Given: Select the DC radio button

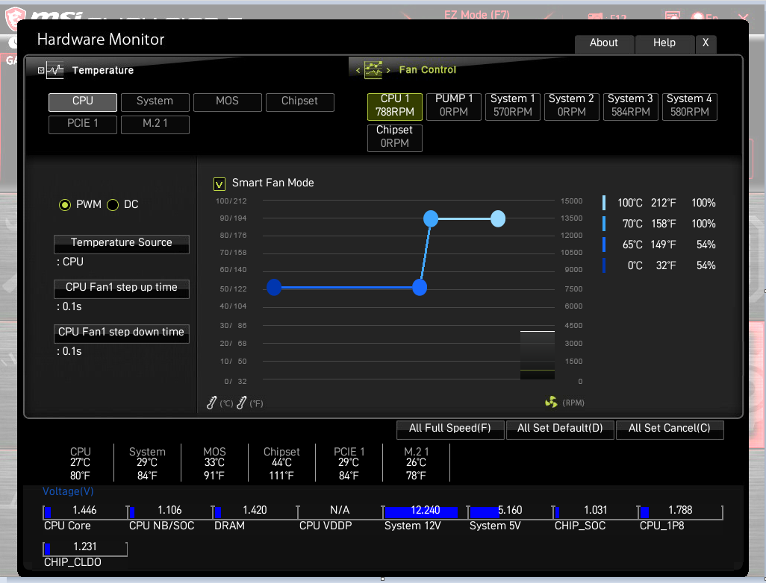Looking at the screenshot, I should tap(113, 205).
